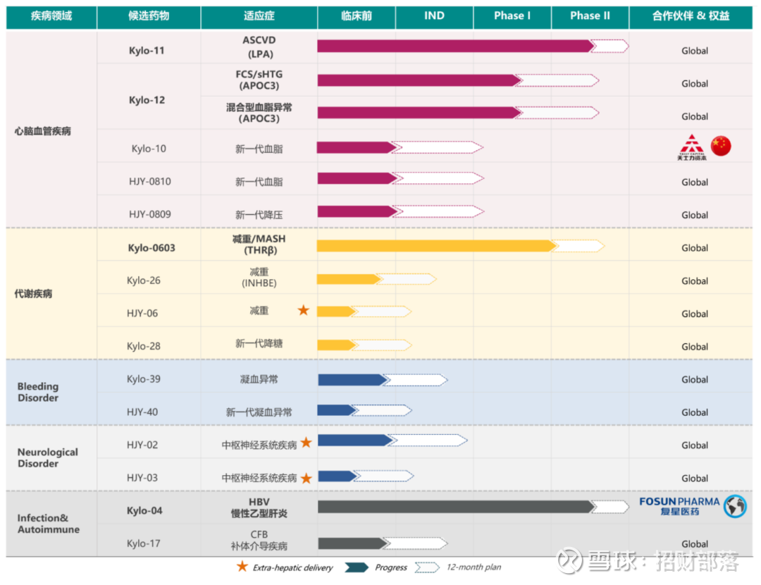Click the Fosun Pharma logo
Image resolution: width=761 pixels, height=585 pixels.
pos(679,506)
